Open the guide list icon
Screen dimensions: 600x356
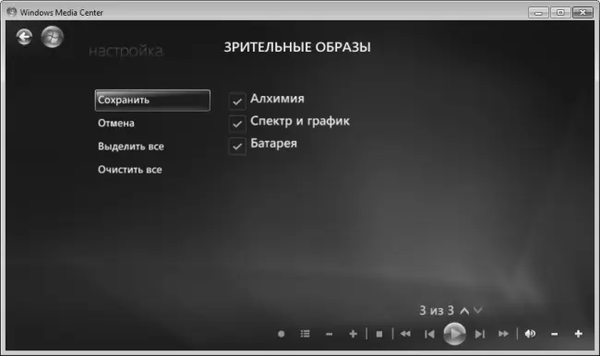coord(305,334)
